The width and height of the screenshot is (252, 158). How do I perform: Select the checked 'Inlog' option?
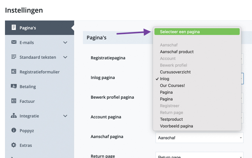[164, 79]
